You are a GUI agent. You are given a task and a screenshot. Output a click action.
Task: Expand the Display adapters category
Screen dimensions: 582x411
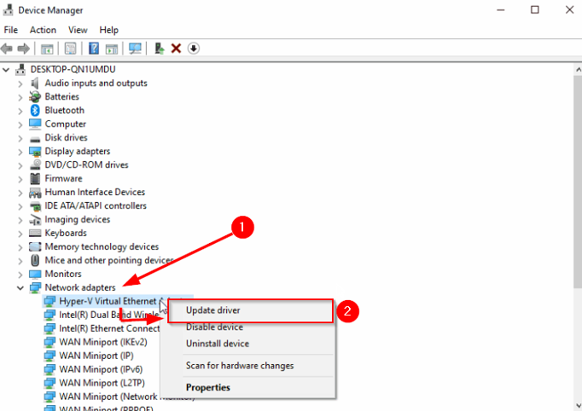[x=20, y=151]
